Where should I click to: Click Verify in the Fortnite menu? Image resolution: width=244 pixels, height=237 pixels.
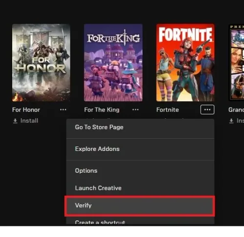tap(140, 205)
